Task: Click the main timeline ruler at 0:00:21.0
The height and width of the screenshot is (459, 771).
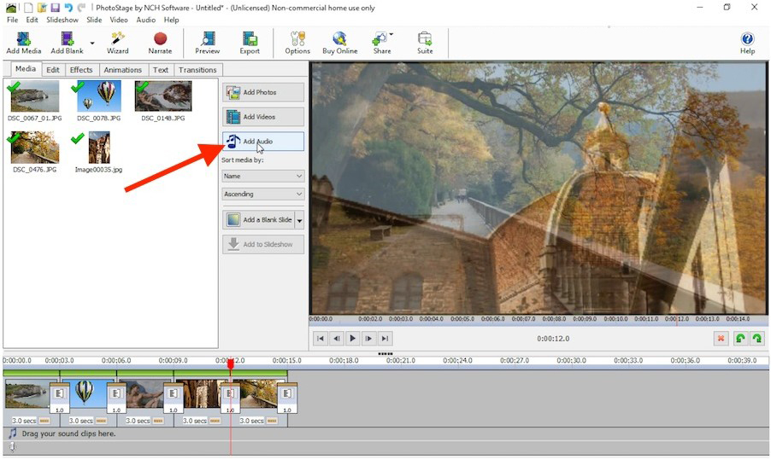Action: [400, 360]
